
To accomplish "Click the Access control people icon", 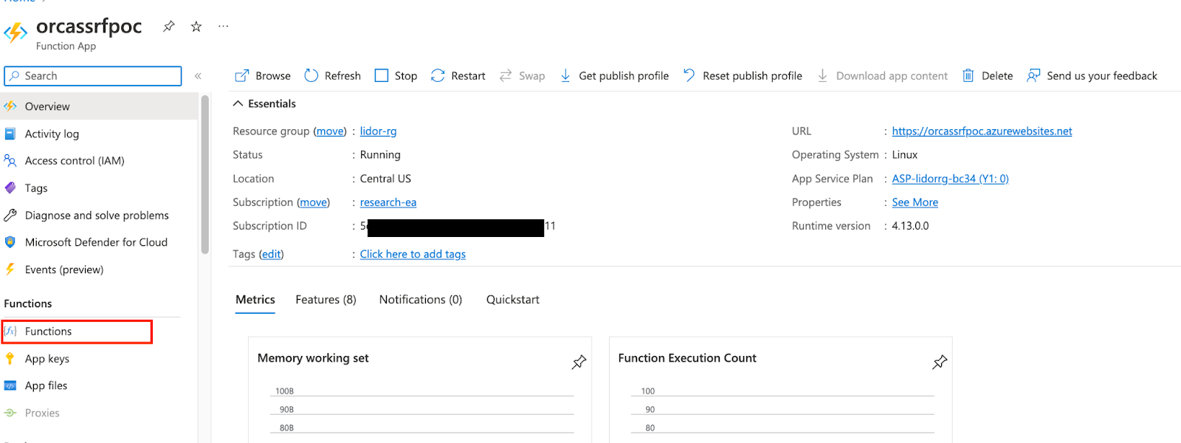I will pyautogui.click(x=10, y=160).
